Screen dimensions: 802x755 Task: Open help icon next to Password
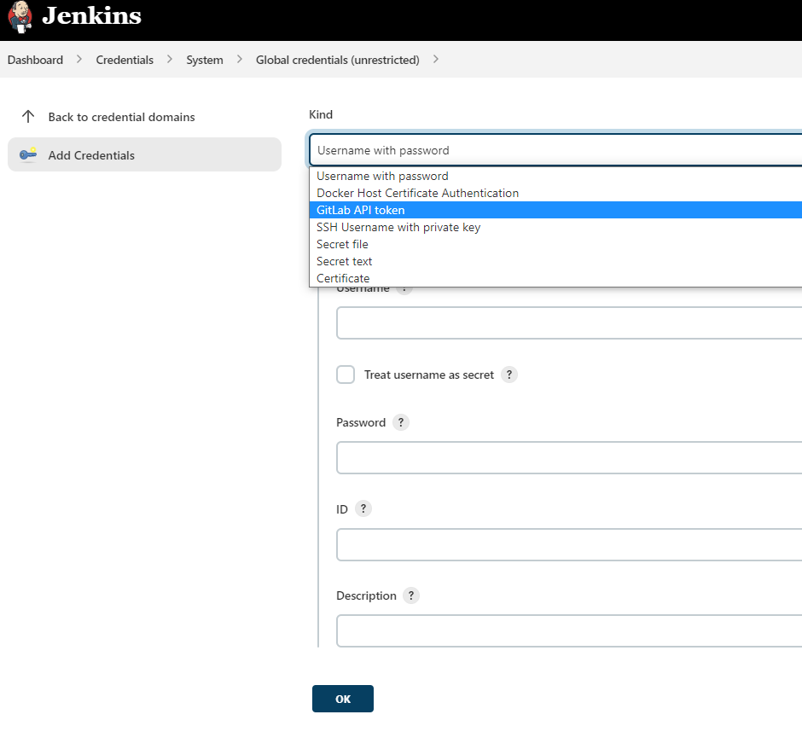coord(401,422)
